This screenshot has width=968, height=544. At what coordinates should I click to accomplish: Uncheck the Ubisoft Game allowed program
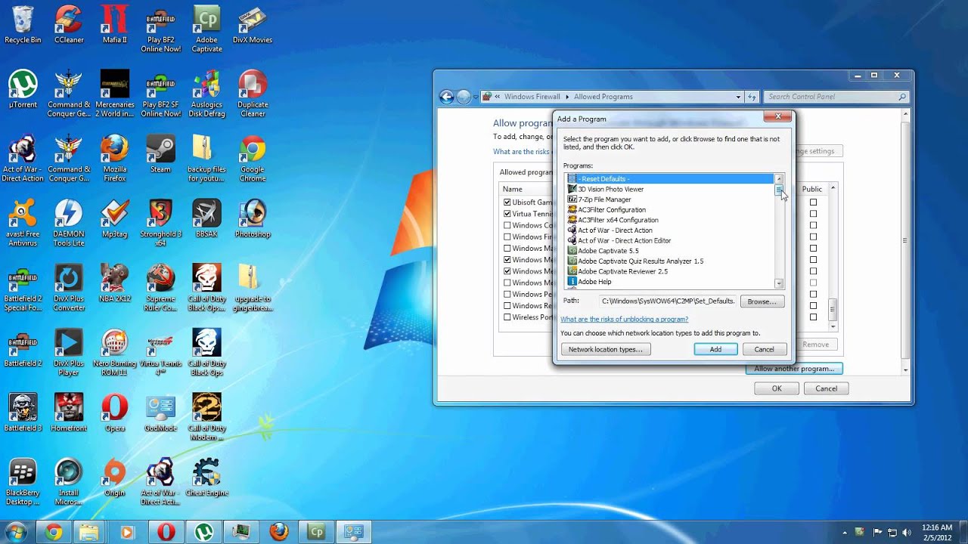(x=507, y=202)
